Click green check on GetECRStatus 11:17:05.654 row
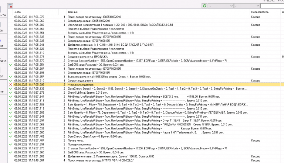Image resolution: width=284 pixels, height=163 pixels. point(10,65)
